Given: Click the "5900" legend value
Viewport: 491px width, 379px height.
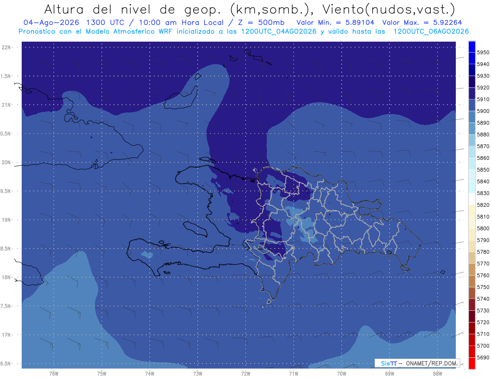Looking at the screenshot, I should [483, 111].
